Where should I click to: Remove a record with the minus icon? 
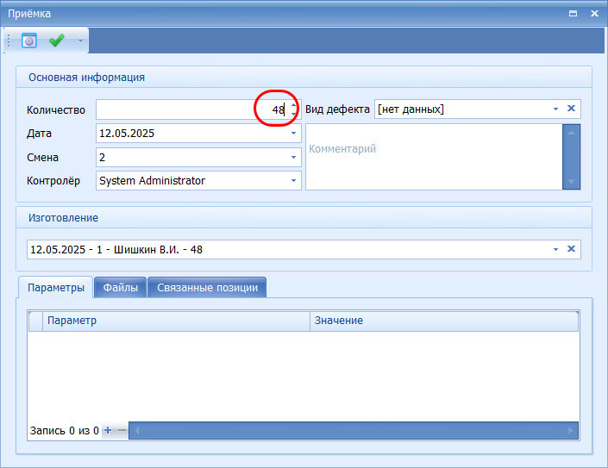point(122,430)
